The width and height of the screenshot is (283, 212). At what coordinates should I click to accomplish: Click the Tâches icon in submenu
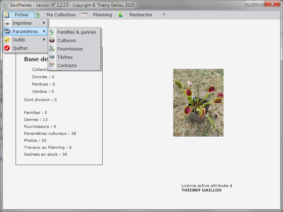tap(52, 57)
